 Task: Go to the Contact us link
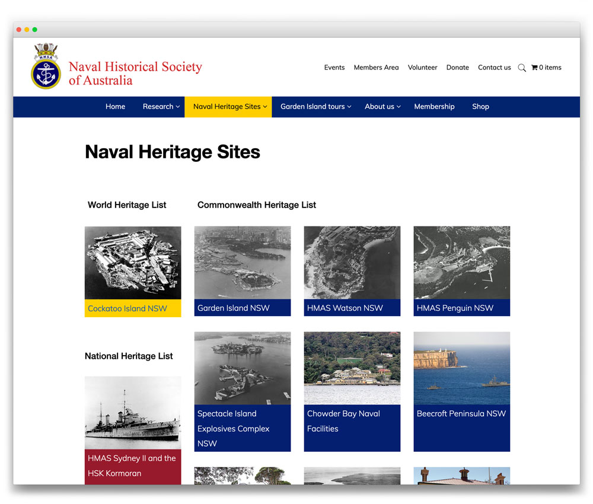(x=494, y=68)
